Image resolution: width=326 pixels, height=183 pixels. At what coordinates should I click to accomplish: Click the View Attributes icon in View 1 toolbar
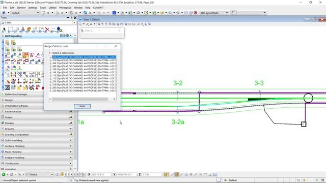pos(80,24)
